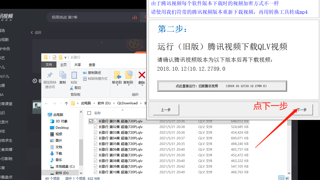Click the Copy to (复制到) icon
The image size is (320, 180).
(x=129, y=75)
